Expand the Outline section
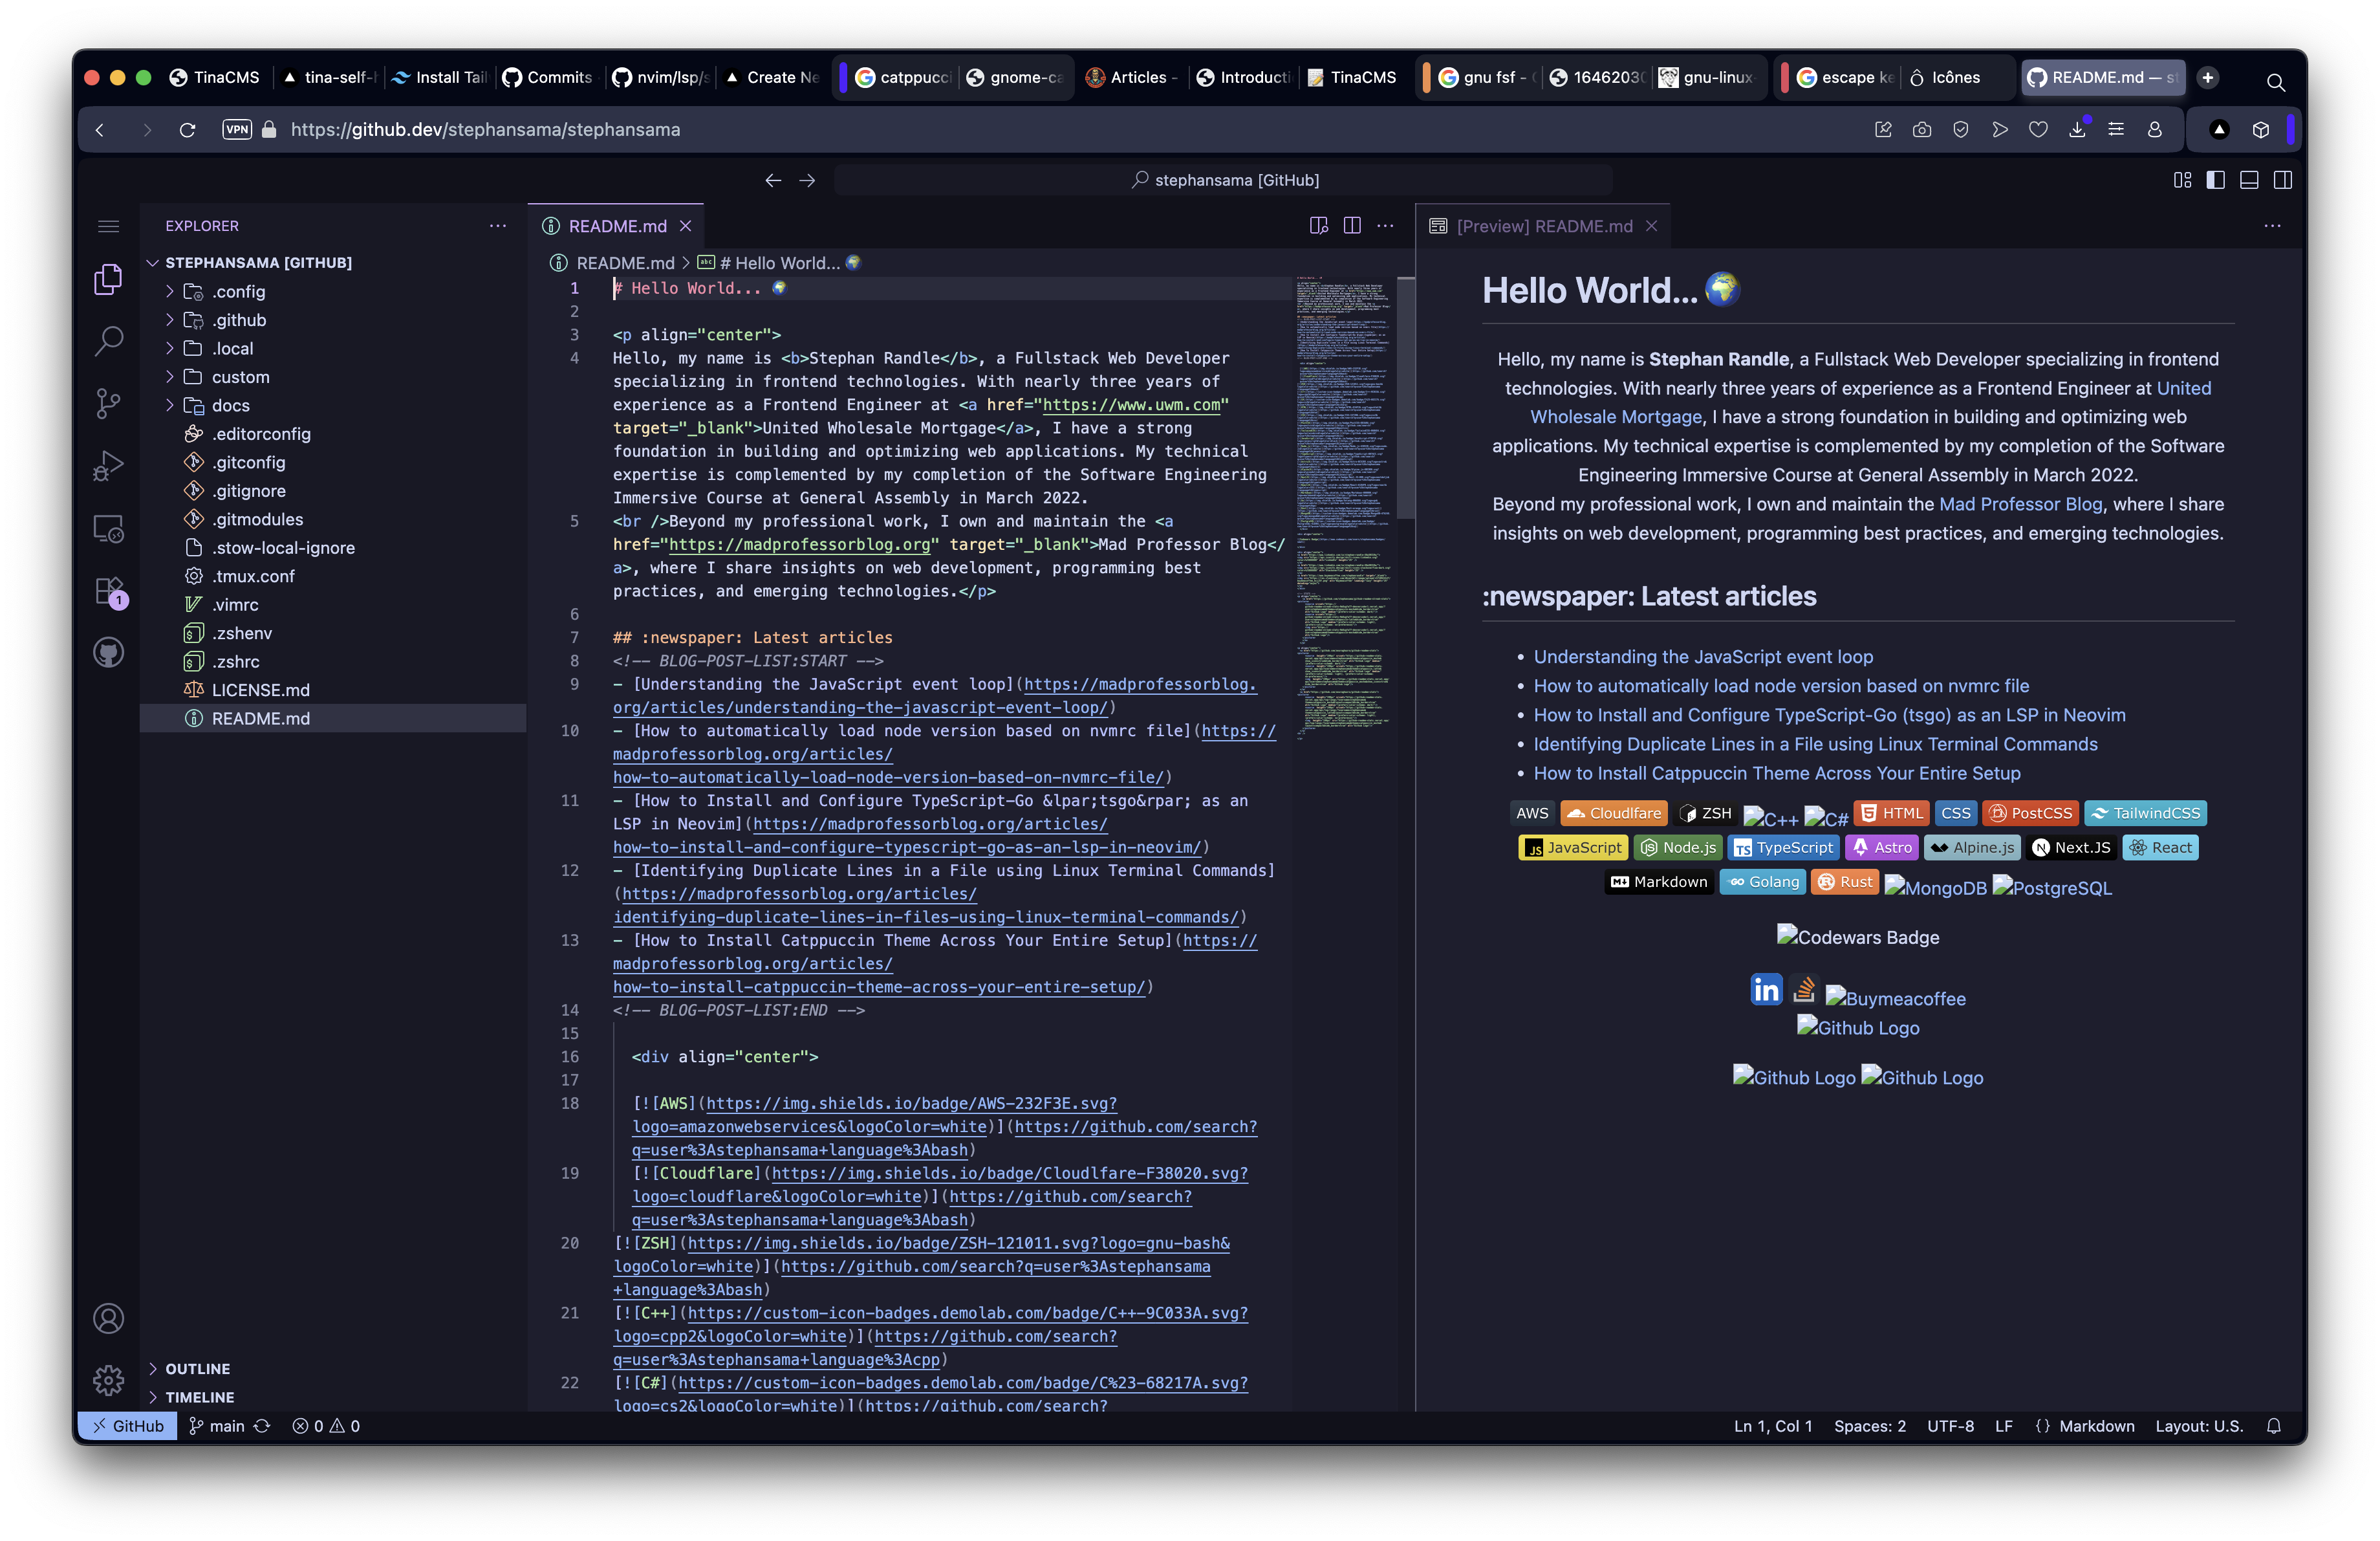Screen dimensions: 2380x1541 (333, 1369)
